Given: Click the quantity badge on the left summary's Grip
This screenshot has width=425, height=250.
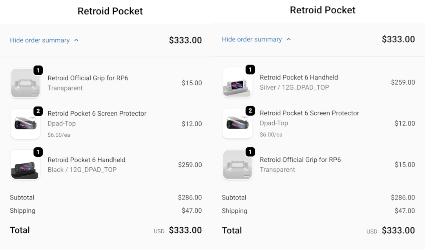Looking at the screenshot, I should [x=38, y=71].
